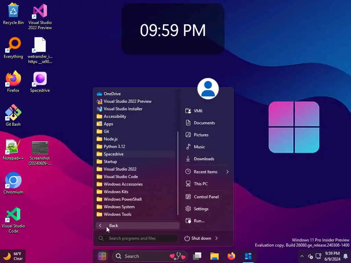351x263 pixels.
Task: Select the Notepad++ desktop shortcut
Action: [13, 149]
